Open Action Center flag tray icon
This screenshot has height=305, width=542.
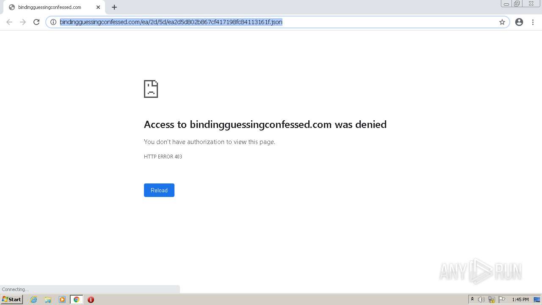pos(502,299)
